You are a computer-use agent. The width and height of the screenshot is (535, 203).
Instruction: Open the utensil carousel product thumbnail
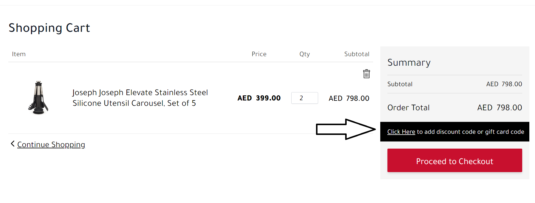(x=38, y=98)
